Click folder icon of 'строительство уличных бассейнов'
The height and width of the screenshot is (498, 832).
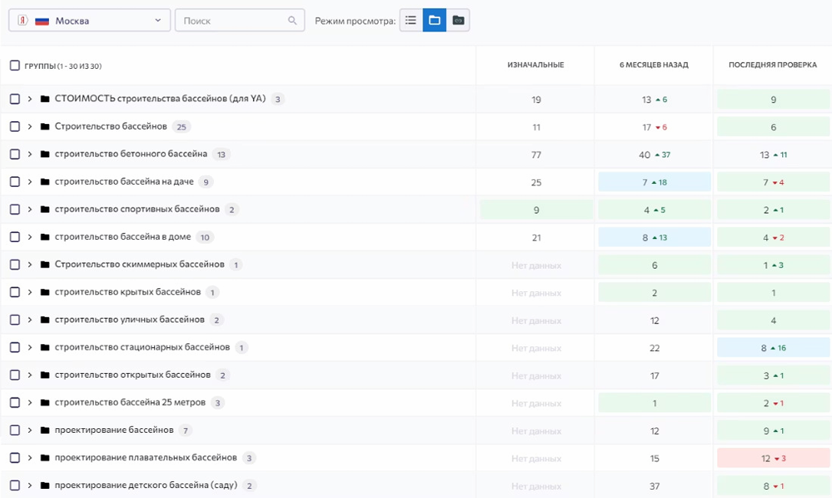coord(45,319)
